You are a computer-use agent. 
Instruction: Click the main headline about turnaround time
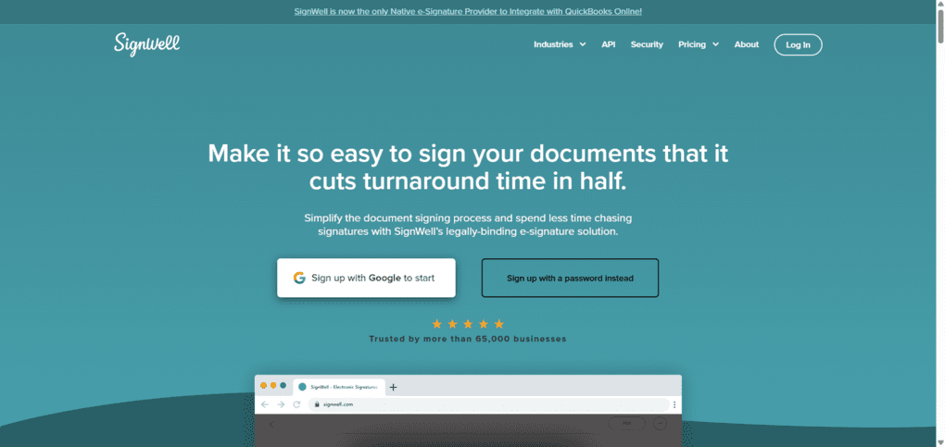coord(468,168)
